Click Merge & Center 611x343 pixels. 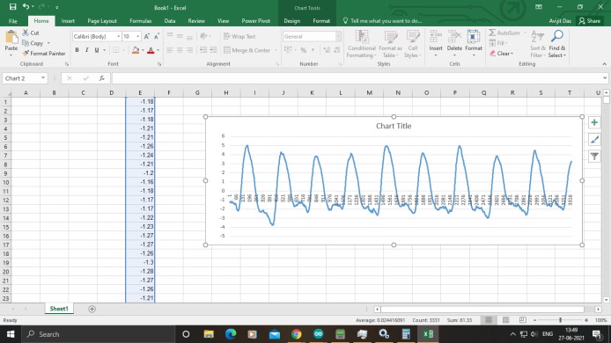pos(247,50)
